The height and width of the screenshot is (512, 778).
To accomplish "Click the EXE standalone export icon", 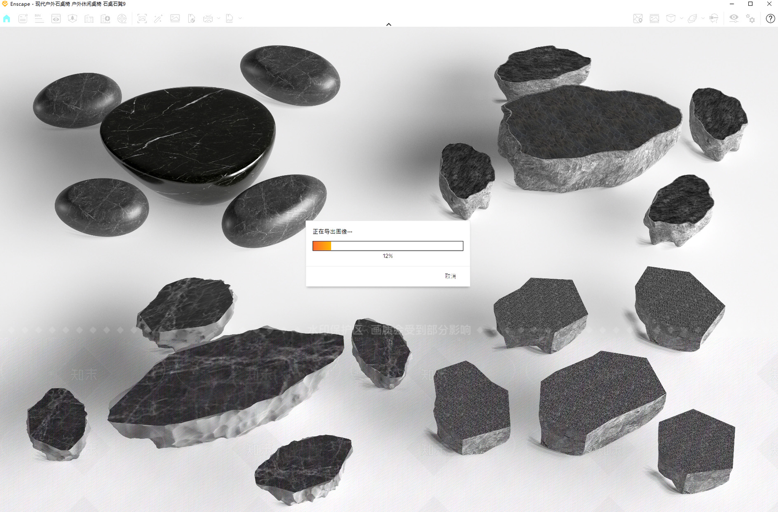I will 230,18.
